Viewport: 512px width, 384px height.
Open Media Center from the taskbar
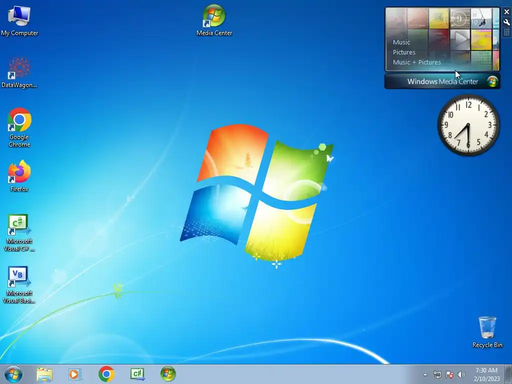pos(168,374)
